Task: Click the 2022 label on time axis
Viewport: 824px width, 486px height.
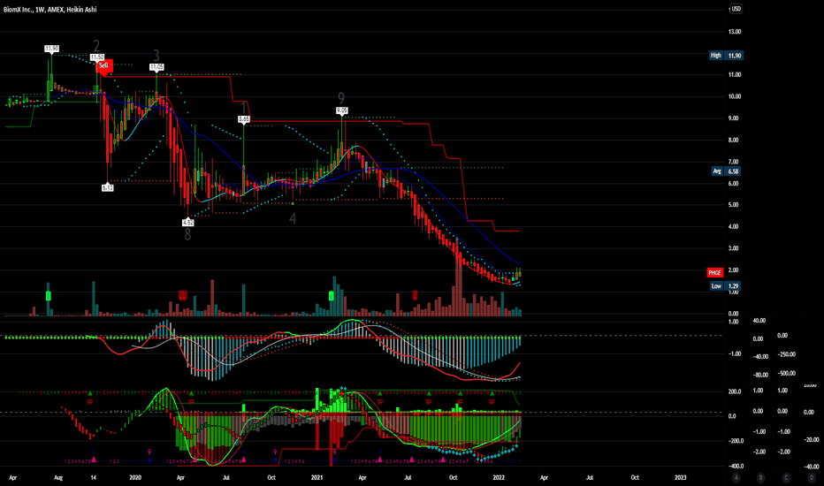Action: (x=499, y=477)
